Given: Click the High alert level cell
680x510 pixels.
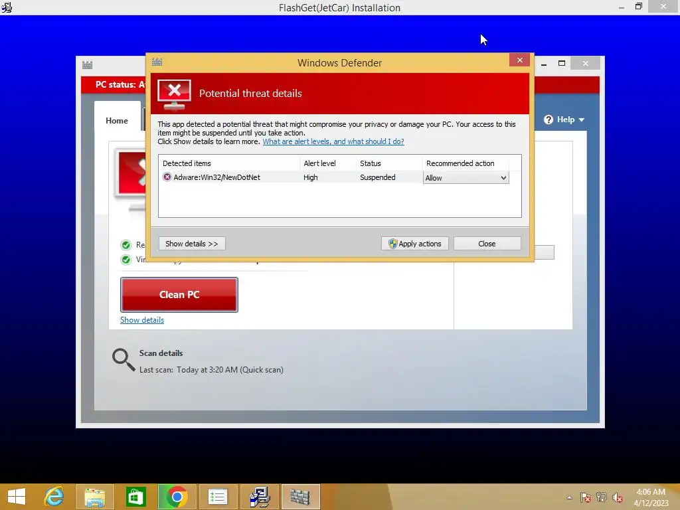Looking at the screenshot, I should click(311, 177).
